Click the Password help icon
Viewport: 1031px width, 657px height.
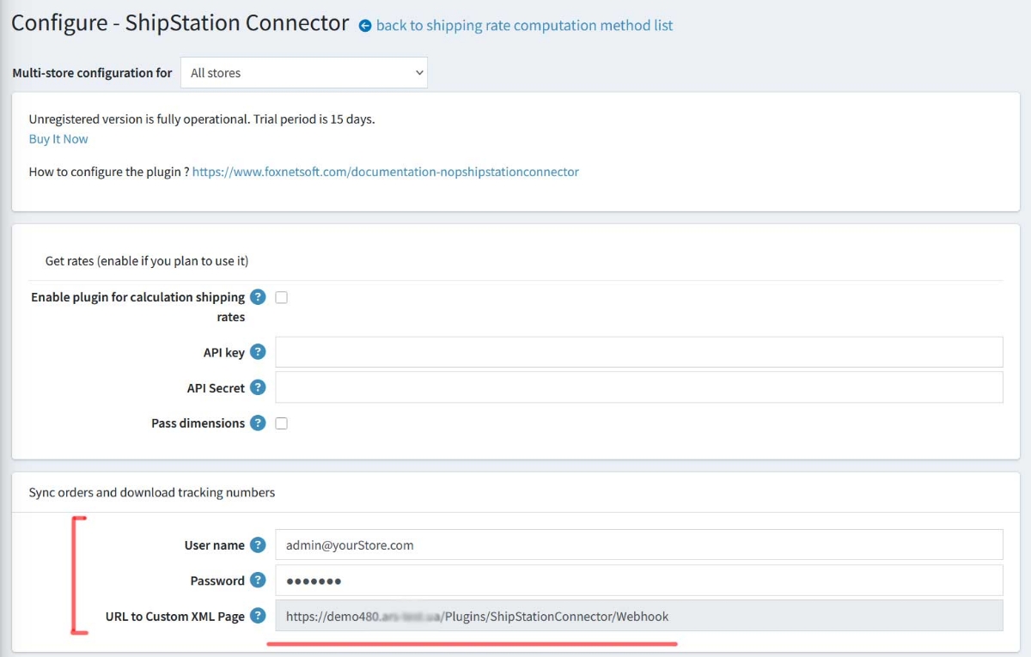(x=258, y=580)
